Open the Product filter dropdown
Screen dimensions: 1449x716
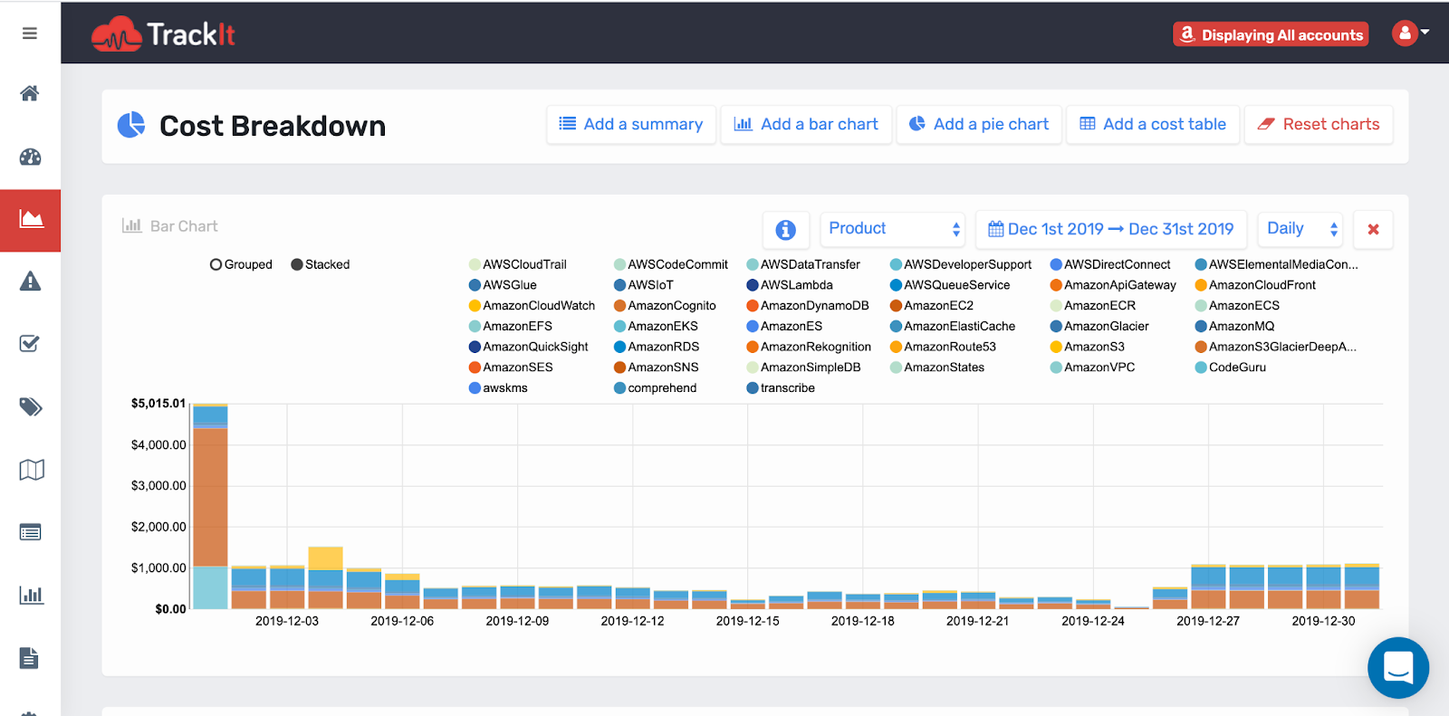tap(893, 229)
